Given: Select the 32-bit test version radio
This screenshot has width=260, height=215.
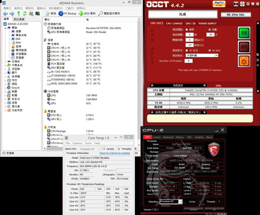Looking at the screenshot, I should pyautogui.click(x=187, y=50).
